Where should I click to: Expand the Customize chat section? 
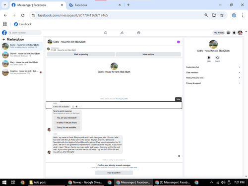coord(213,67)
